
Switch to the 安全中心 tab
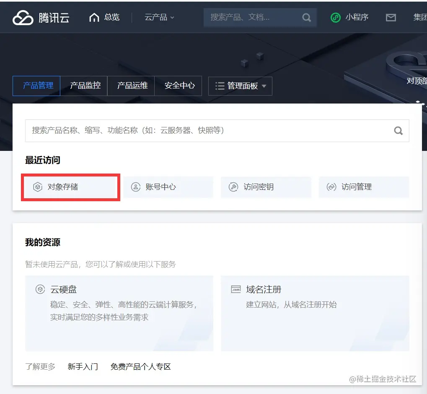[x=178, y=86]
